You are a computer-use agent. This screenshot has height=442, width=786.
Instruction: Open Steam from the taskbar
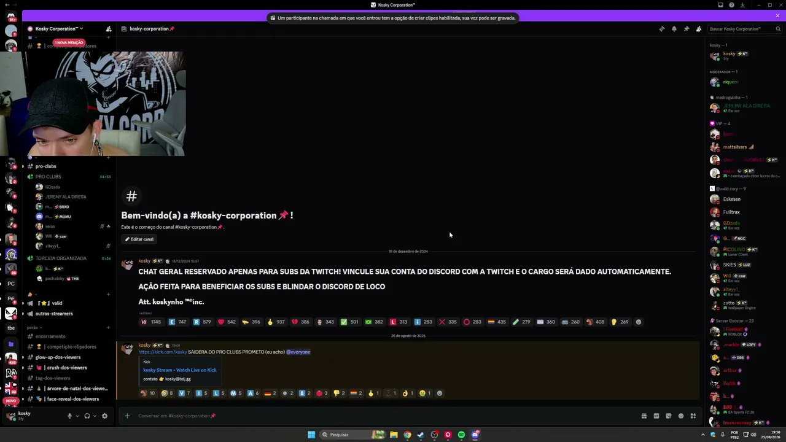pos(421,435)
